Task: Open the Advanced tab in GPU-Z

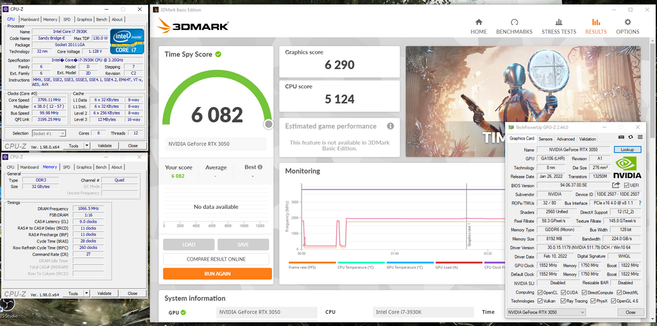Action: pos(566,139)
